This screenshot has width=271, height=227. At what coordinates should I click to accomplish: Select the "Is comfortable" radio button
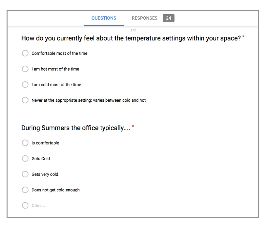(x=25, y=143)
